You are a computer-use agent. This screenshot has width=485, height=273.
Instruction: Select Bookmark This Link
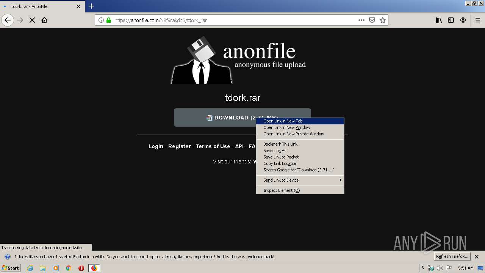300,144
